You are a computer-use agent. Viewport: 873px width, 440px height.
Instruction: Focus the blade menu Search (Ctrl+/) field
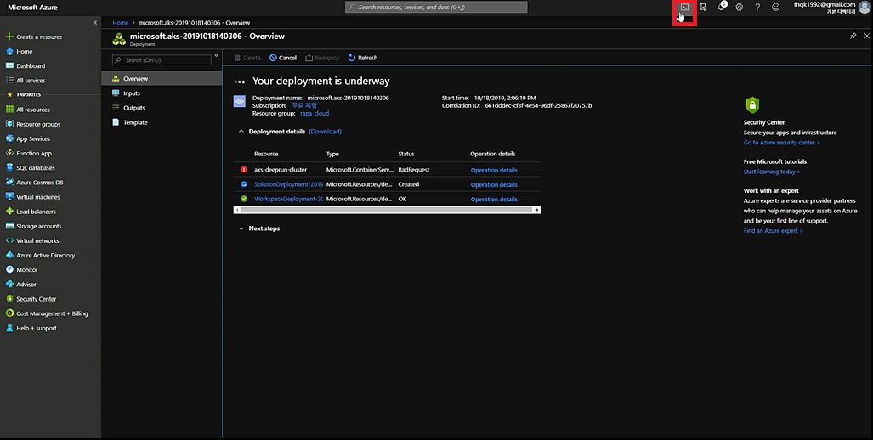(162, 59)
